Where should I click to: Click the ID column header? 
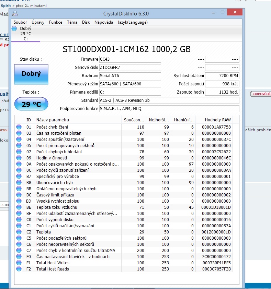[29, 120]
